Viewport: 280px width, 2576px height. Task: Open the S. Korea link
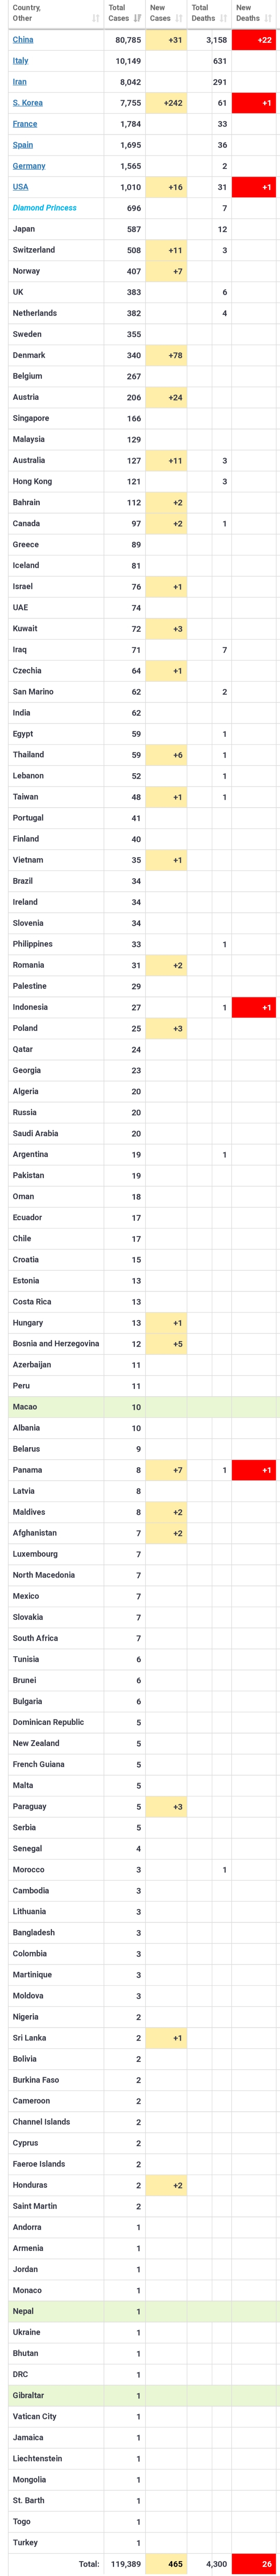pyautogui.click(x=28, y=103)
